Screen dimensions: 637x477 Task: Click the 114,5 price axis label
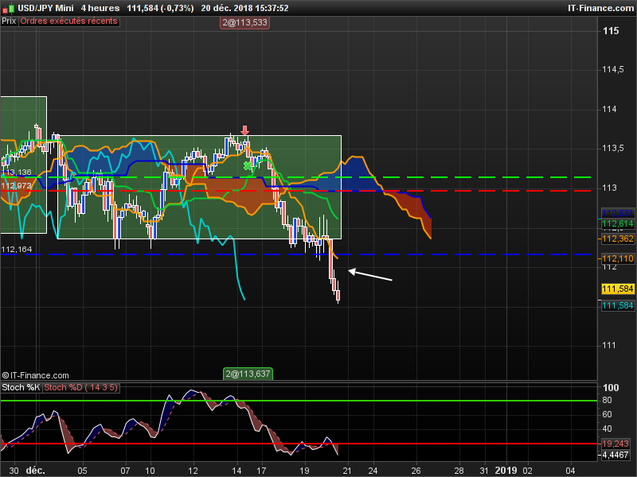click(612, 70)
